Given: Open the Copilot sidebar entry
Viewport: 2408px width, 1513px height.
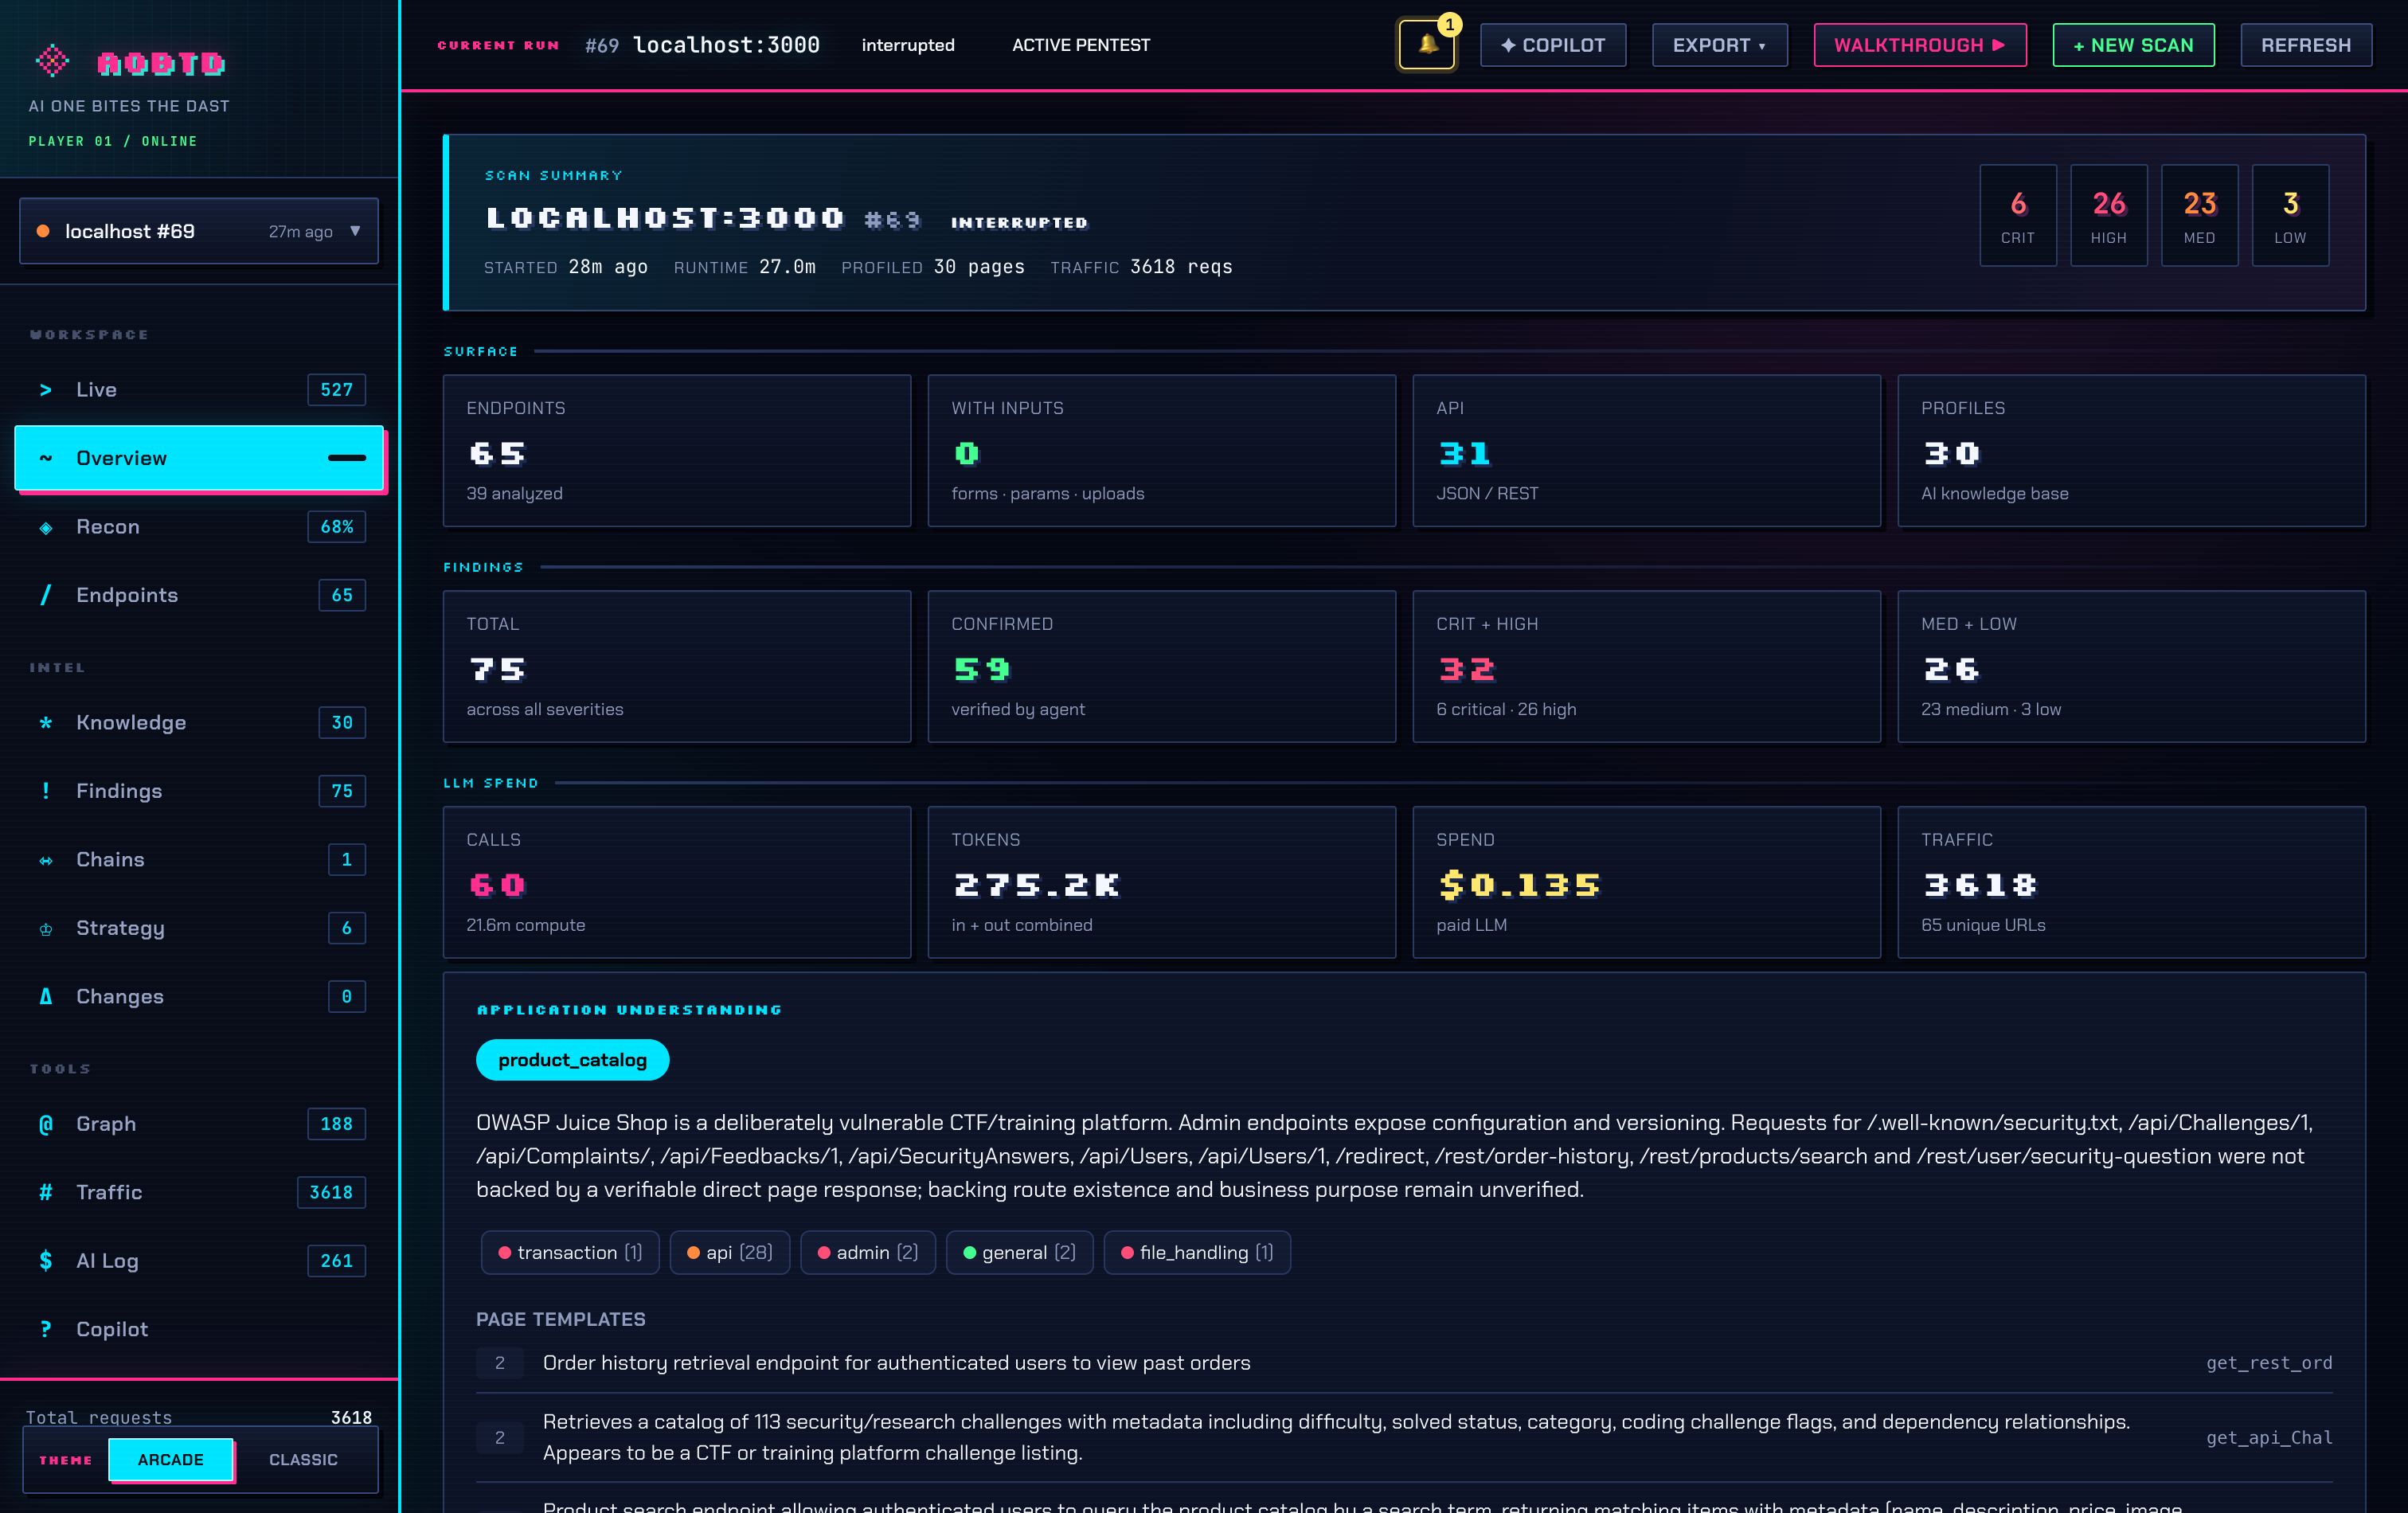Looking at the screenshot, I should pos(199,1329).
